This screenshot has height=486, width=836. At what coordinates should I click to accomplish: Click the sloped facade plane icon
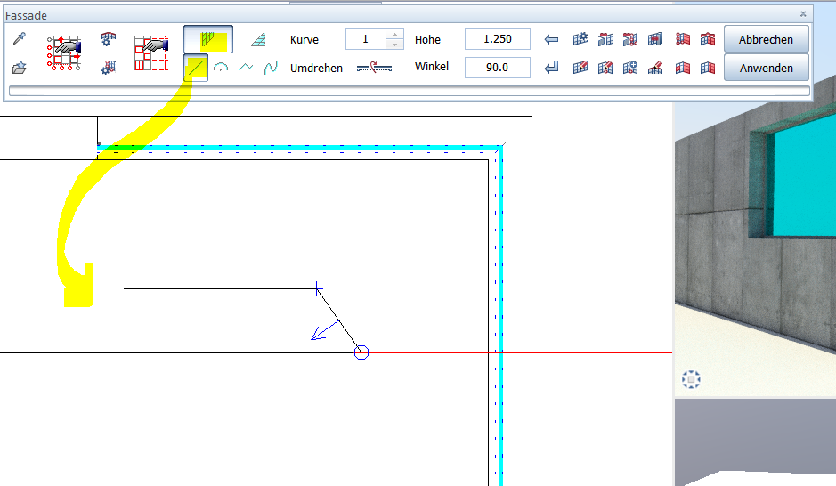pyautogui.click(x=258, y=39)
